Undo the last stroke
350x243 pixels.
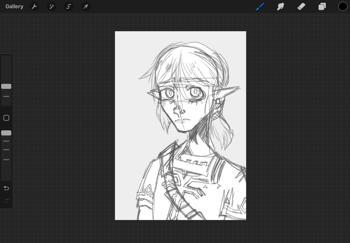click(6, 188)
